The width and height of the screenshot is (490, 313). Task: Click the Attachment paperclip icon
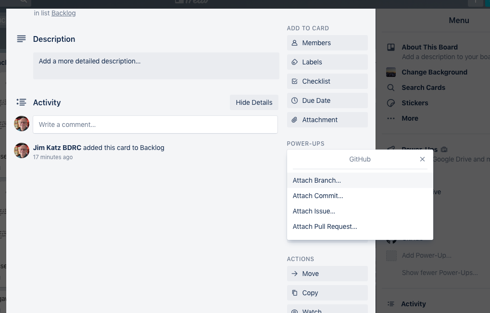coord(294,120)
